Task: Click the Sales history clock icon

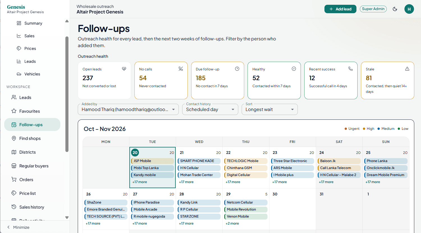Action: (x=14, y=207)
